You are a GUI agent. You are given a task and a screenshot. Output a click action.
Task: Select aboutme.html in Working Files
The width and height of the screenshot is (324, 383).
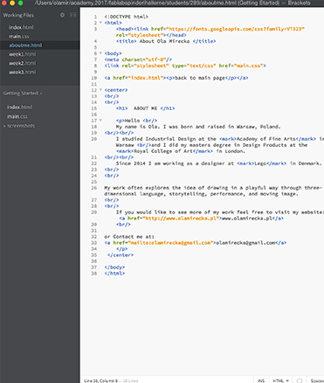(25, 45)
